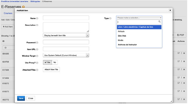Edit item in row 554355
This screenshot has height=104, width=188.
pos(179,53)
